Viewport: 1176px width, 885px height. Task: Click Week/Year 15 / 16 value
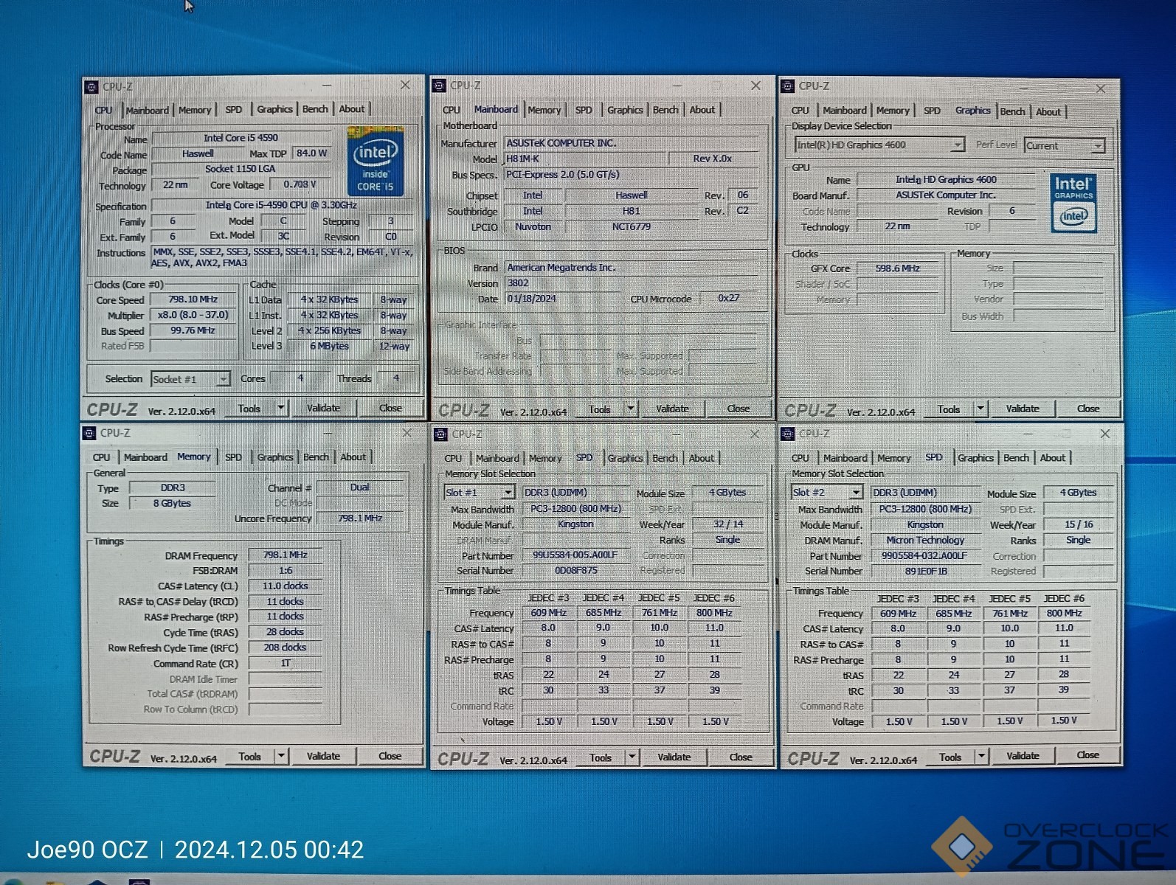1079,524
